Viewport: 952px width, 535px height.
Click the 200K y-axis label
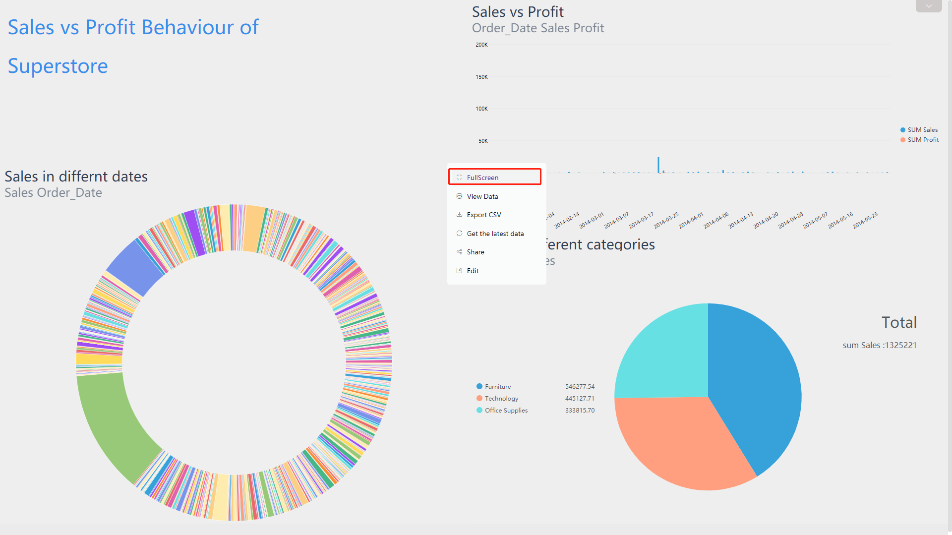point(481,45)
